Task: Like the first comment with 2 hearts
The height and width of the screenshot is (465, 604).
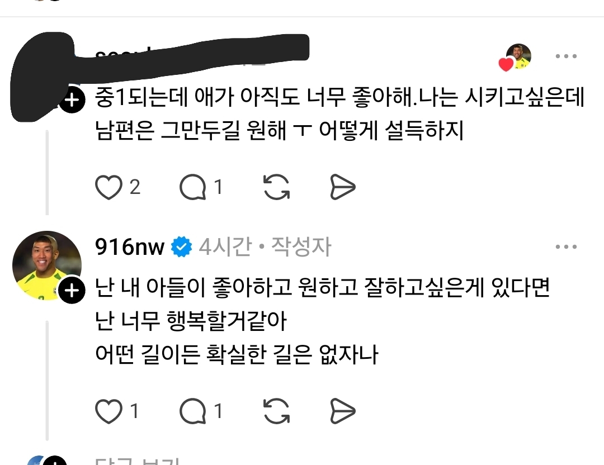Action: click(x=108, y=187)
